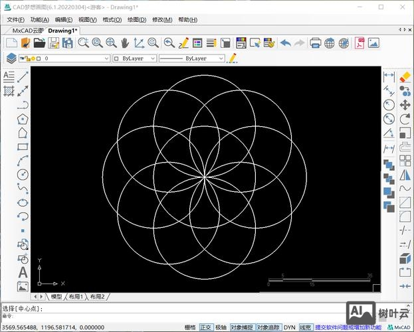Open the layer name dropdown showing 0

point(74,58)
